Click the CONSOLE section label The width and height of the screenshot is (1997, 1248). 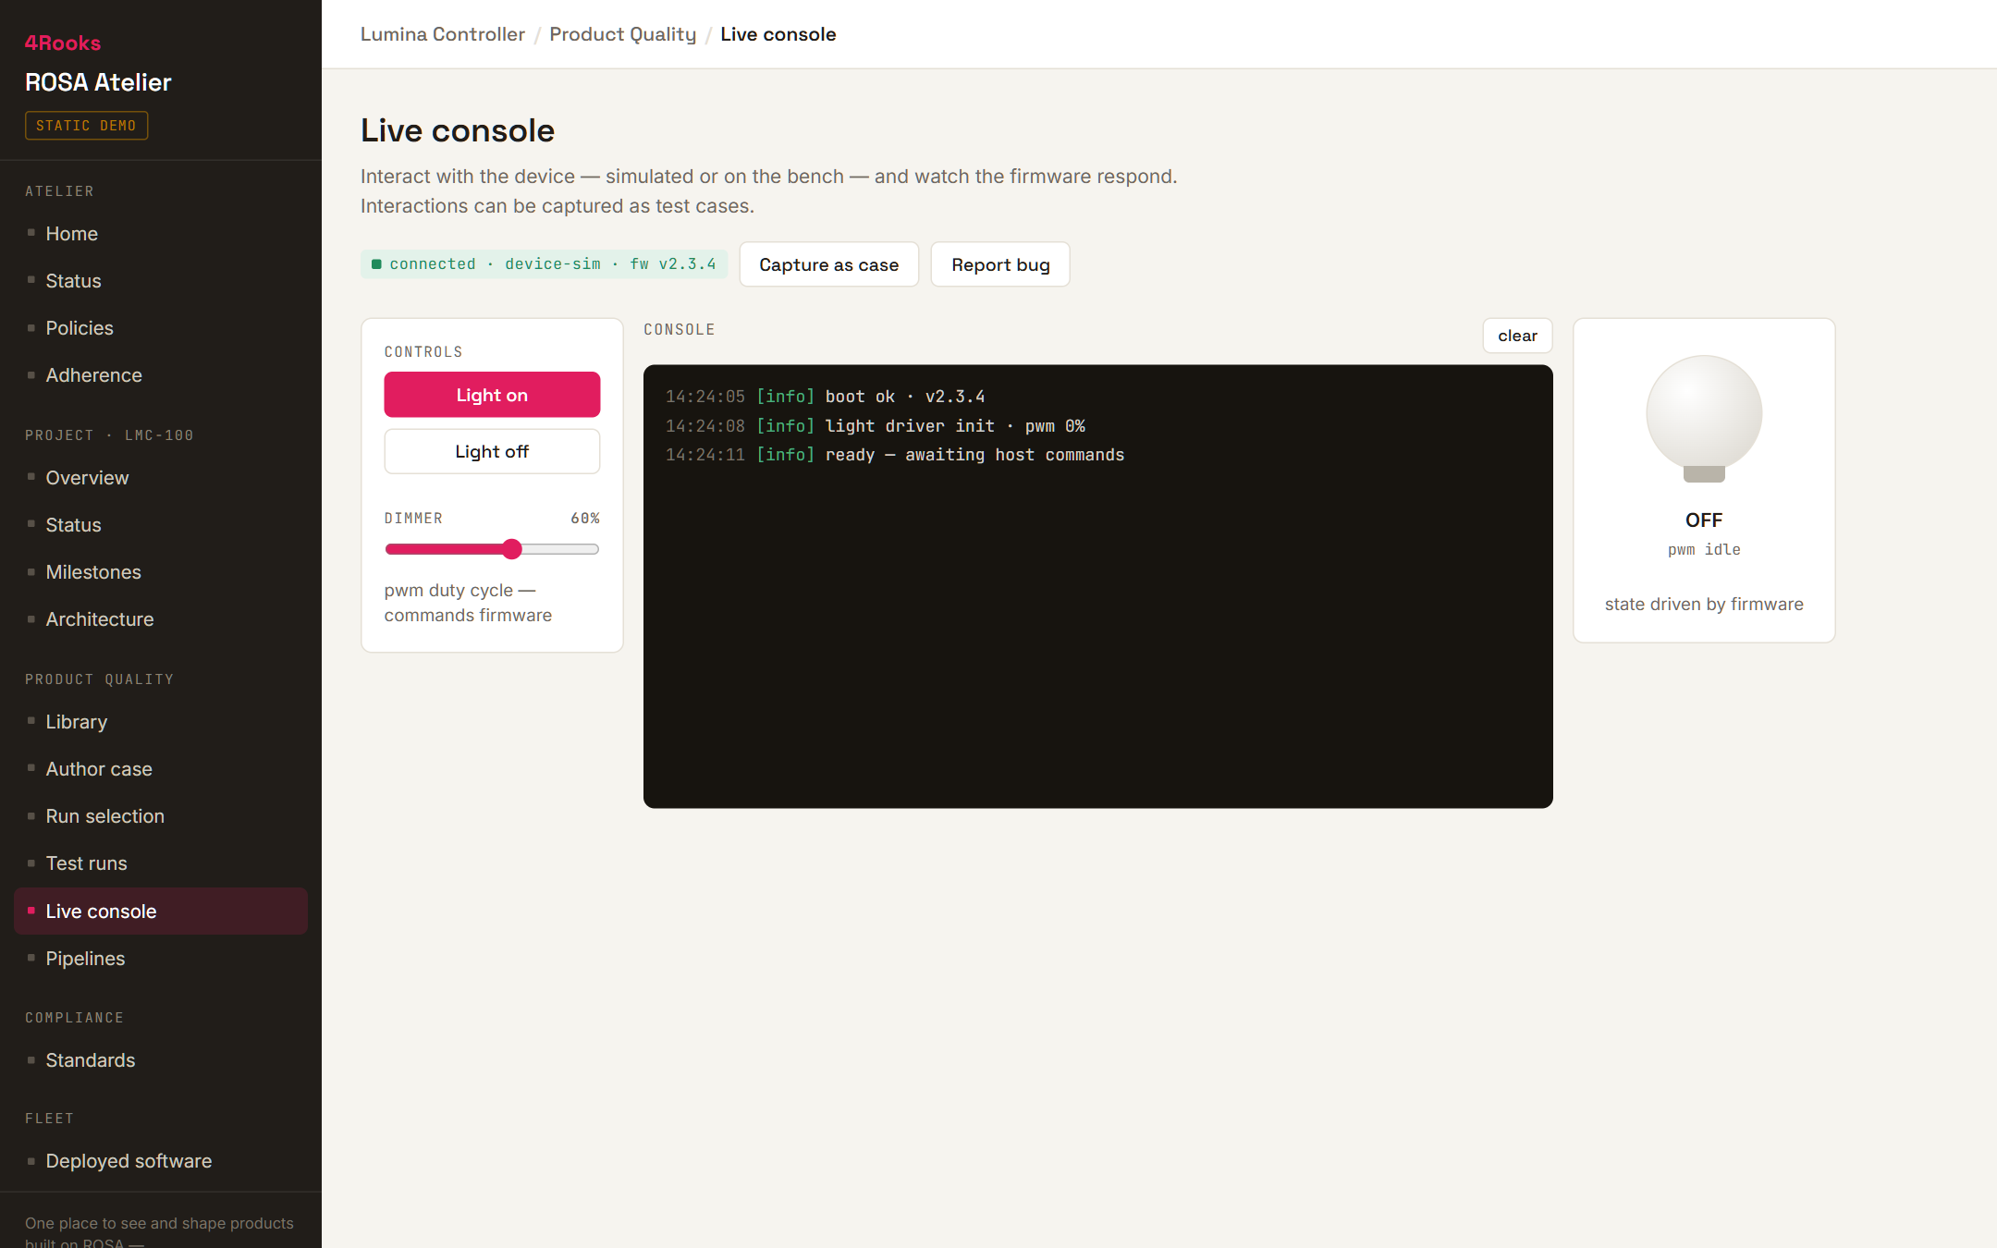[680, 329]
